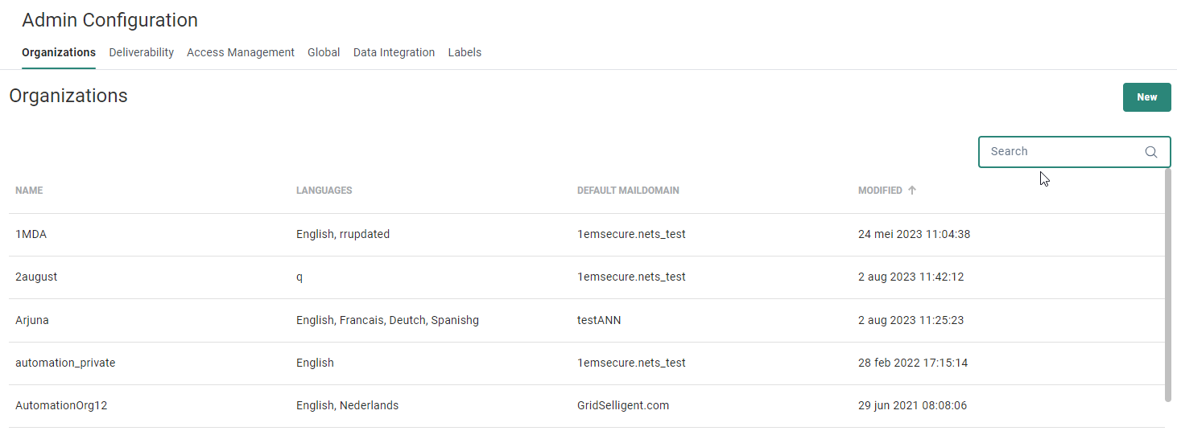Image resolution: width=1177 pixels, height=431 pixels.
Task: Select the AutomationOrg12 organization
Action: click(61, 405)
